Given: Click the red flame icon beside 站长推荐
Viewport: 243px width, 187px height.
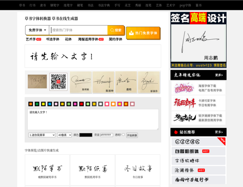Looking at the screenshot, I should click(x=176, y=132).
